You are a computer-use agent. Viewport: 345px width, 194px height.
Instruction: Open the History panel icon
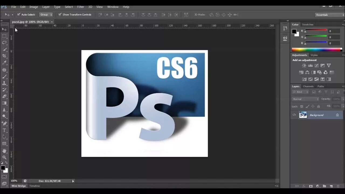pos(285,28)
